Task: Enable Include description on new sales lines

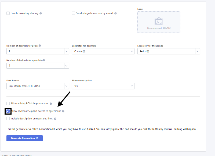Action: click(x=8, y=119)
